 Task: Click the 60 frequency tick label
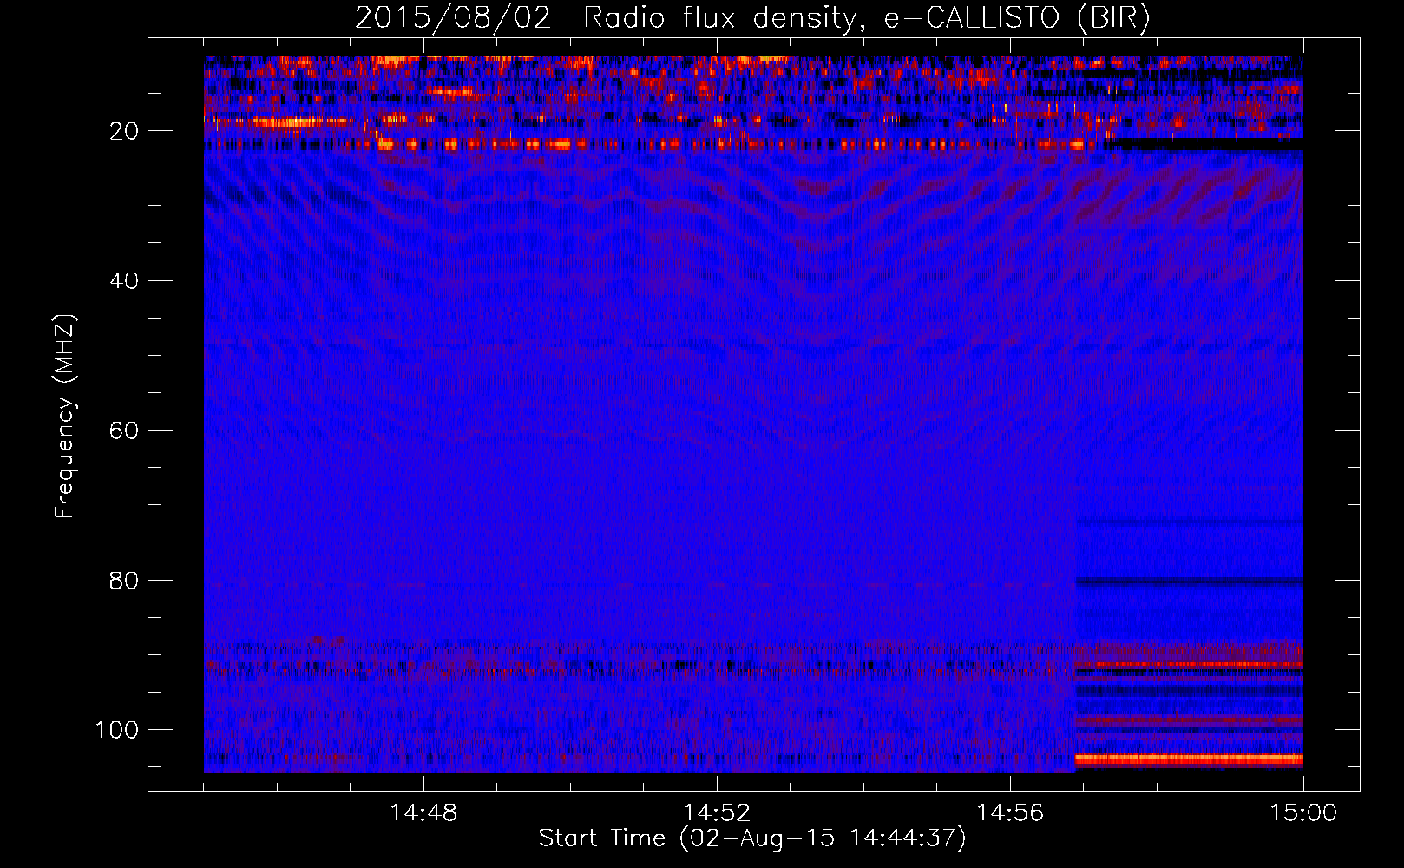click(125, 431)
